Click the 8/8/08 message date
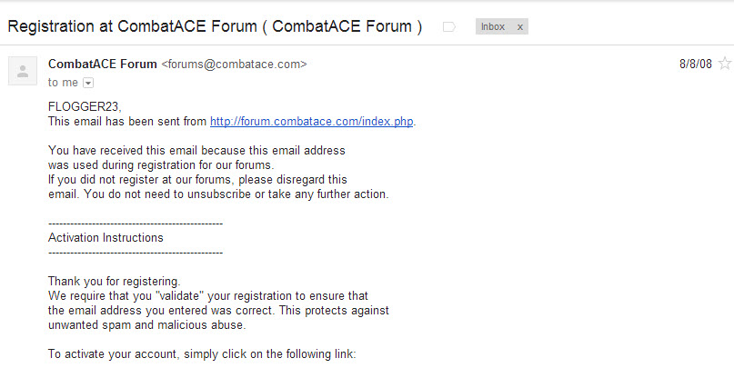The image size is (734, 368). point(696,64)
